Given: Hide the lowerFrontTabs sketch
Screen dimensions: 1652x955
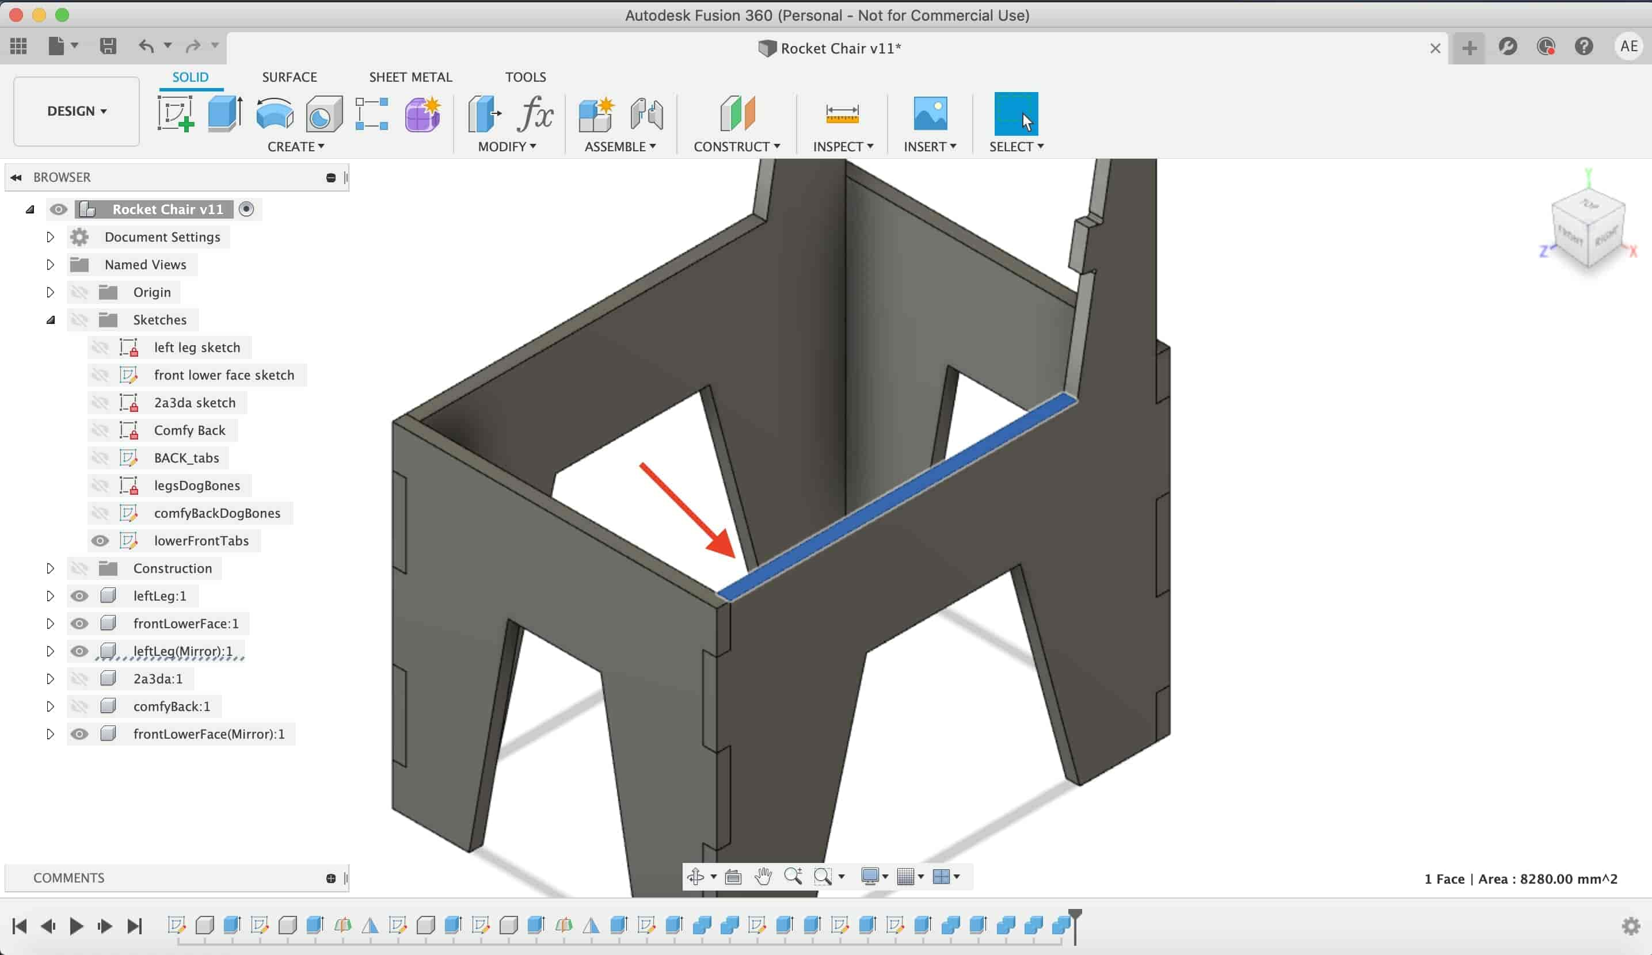Looking at the screenshot, I should click(100, 541).
